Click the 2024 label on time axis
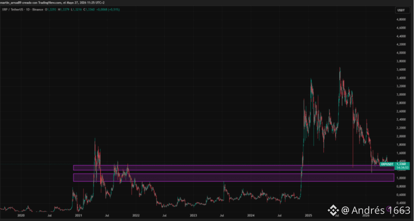This screenshot has width=414, height=221. 251,216
